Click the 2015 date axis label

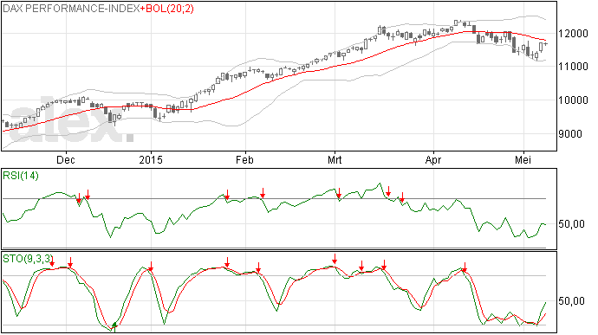coord(151,159)
